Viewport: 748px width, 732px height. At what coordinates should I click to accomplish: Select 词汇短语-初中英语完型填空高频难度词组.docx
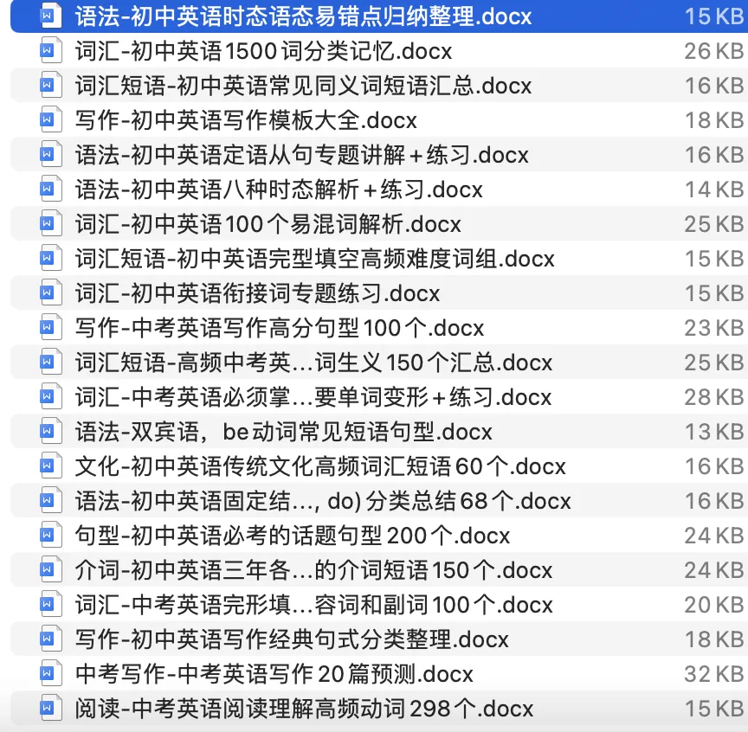pyautogui.click(x=314, y=259)
